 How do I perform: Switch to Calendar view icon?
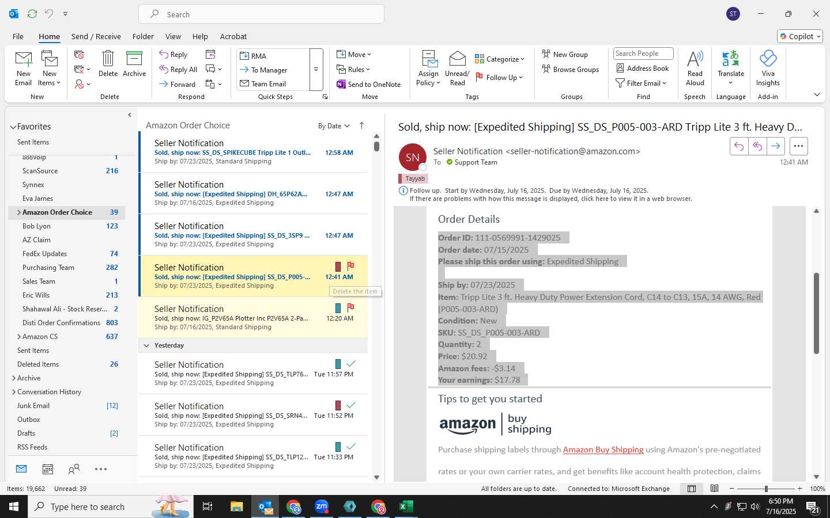(48, 469)
